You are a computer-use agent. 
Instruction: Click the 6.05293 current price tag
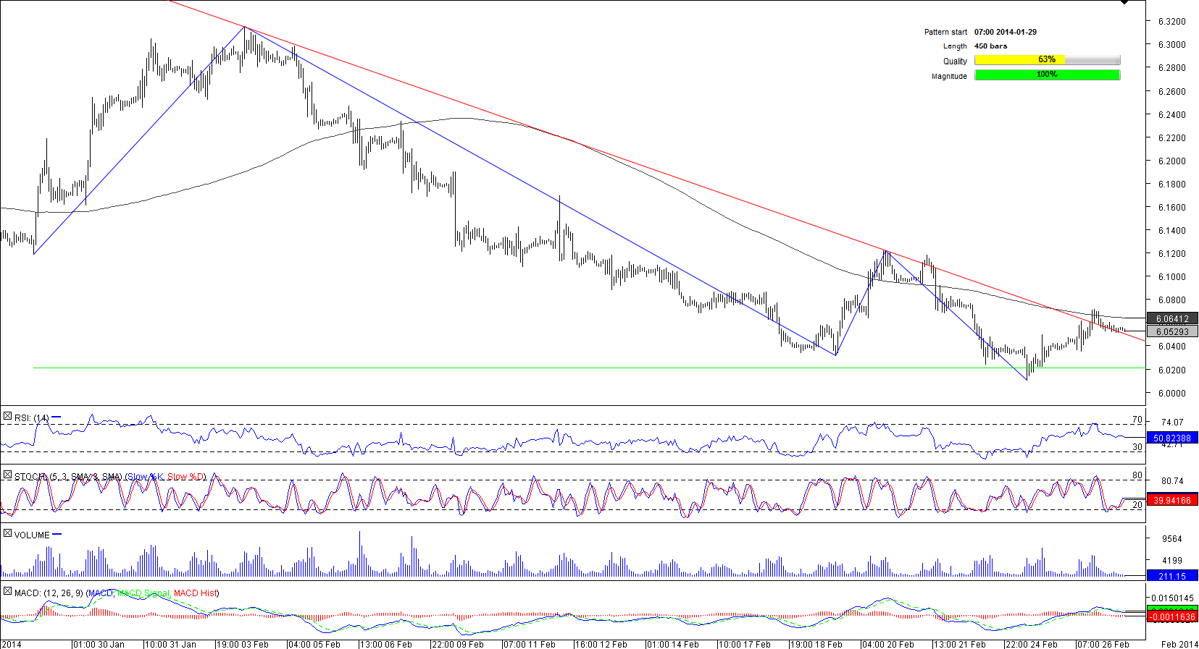click(1171, 332)
